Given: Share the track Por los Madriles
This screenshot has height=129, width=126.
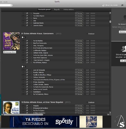Looking at the screenshot, I should [27, 41].
